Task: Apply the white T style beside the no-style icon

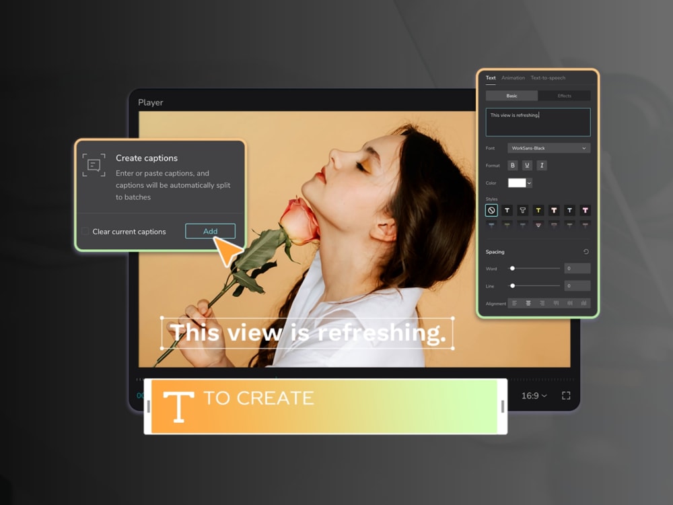Action: point(507,210)
